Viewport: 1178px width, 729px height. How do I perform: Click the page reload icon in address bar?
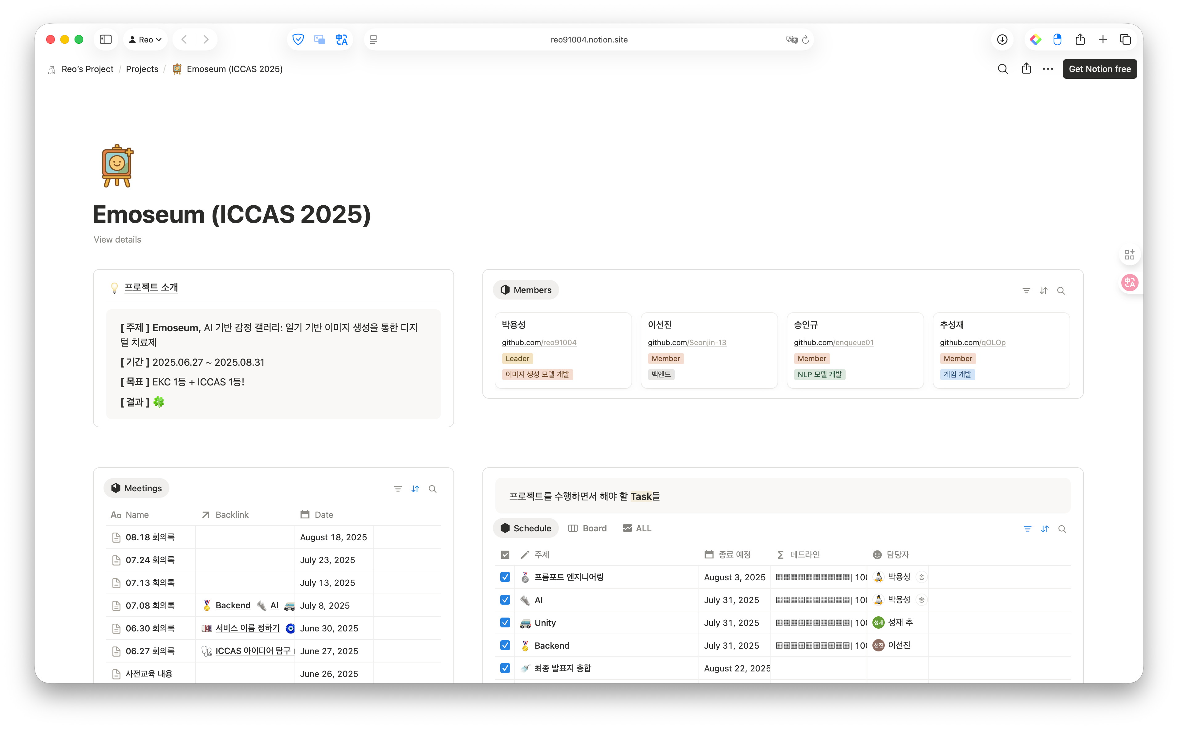click(x=805, y=39)
